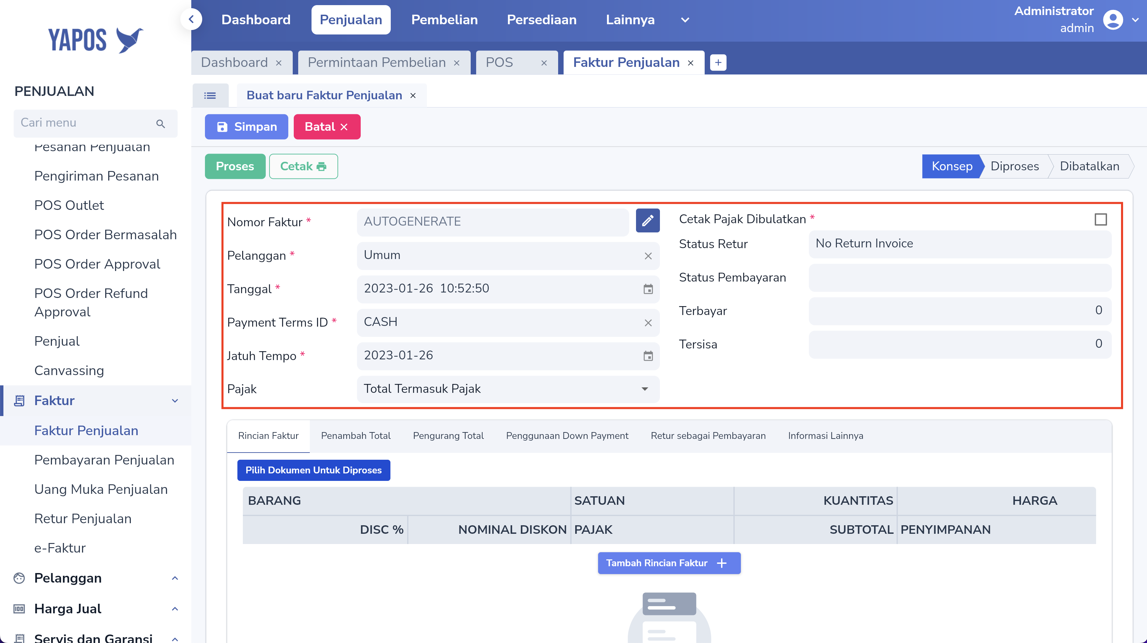This screenshot has width=1147, height=643.
Task: Collapse the Faktur sidebar section chevron
Action: coord(175,400)
